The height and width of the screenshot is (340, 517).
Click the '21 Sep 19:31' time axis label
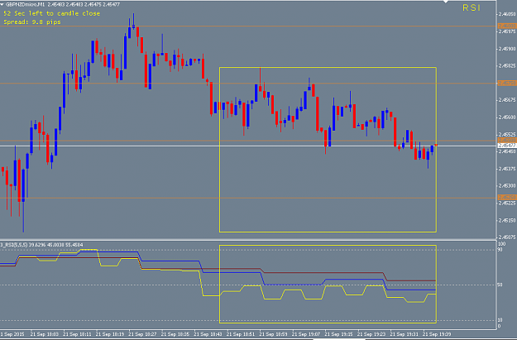405,334
